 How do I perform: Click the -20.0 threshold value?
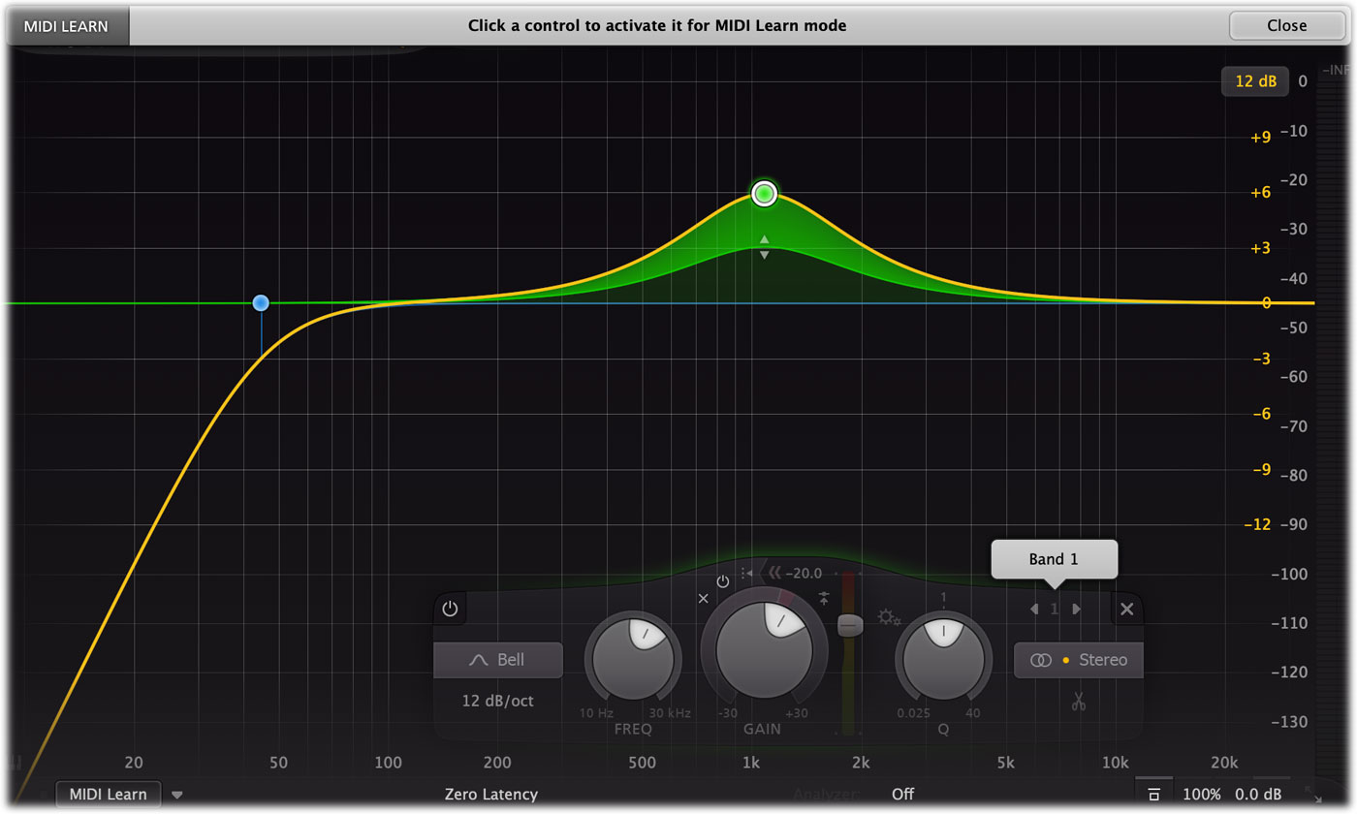point(805,573)
